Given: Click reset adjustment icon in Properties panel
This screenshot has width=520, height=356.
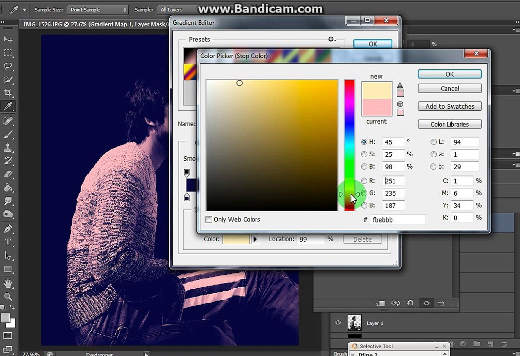Looking at the screenshot, I should [410, 303].
